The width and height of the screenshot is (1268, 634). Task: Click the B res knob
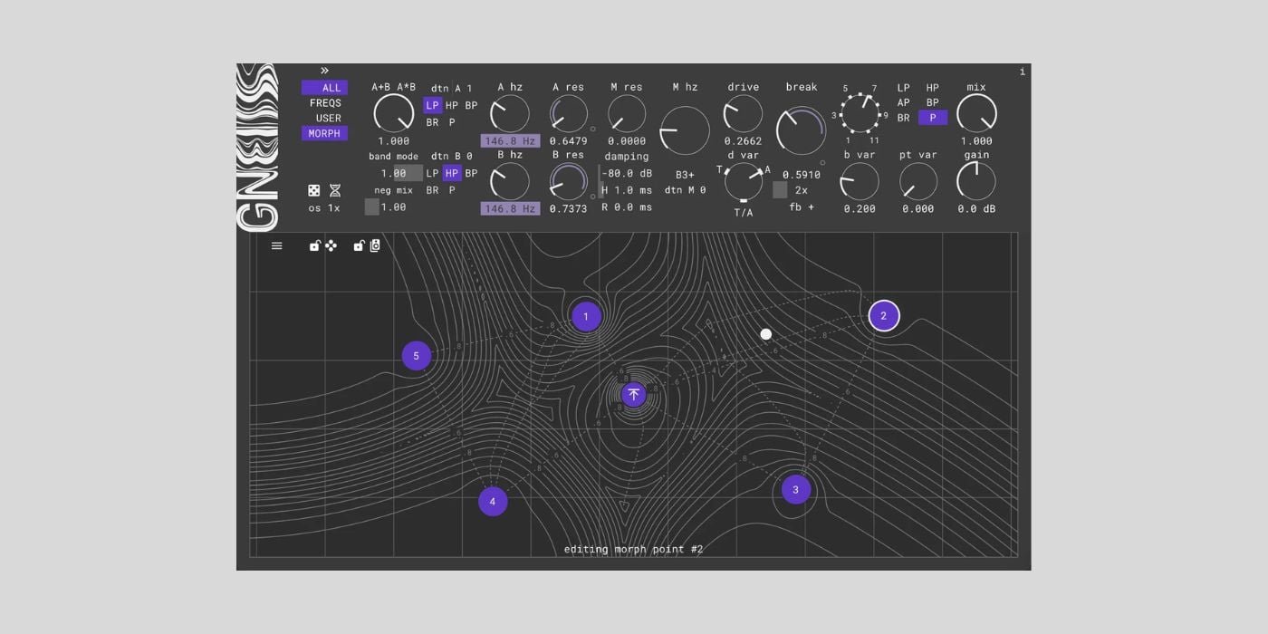click(568, 181)
